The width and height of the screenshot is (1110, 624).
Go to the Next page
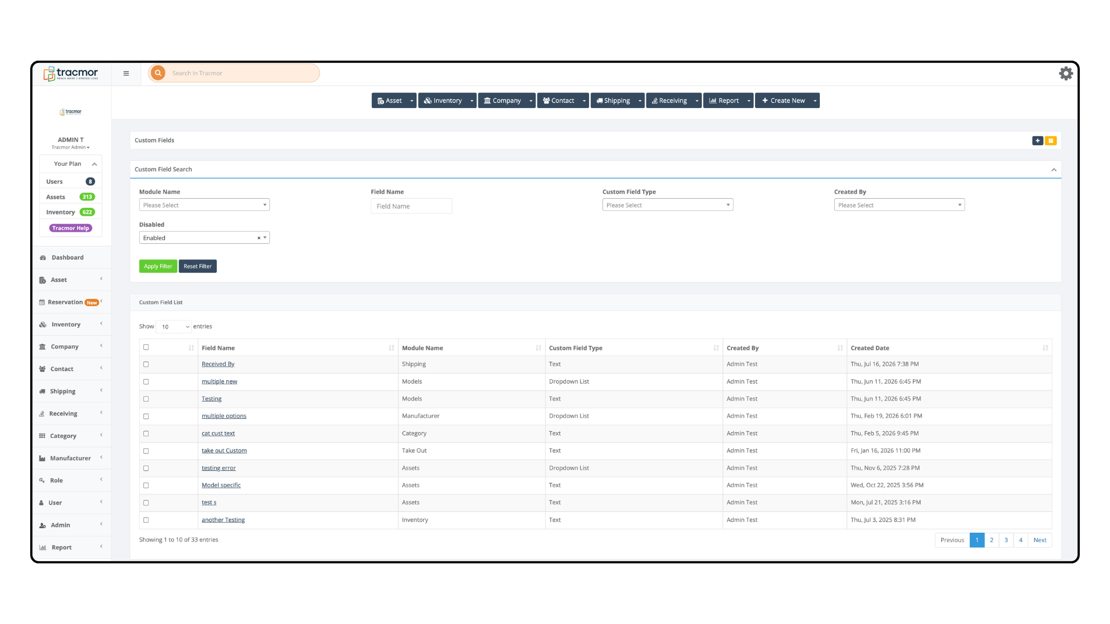coord(1040,540)
